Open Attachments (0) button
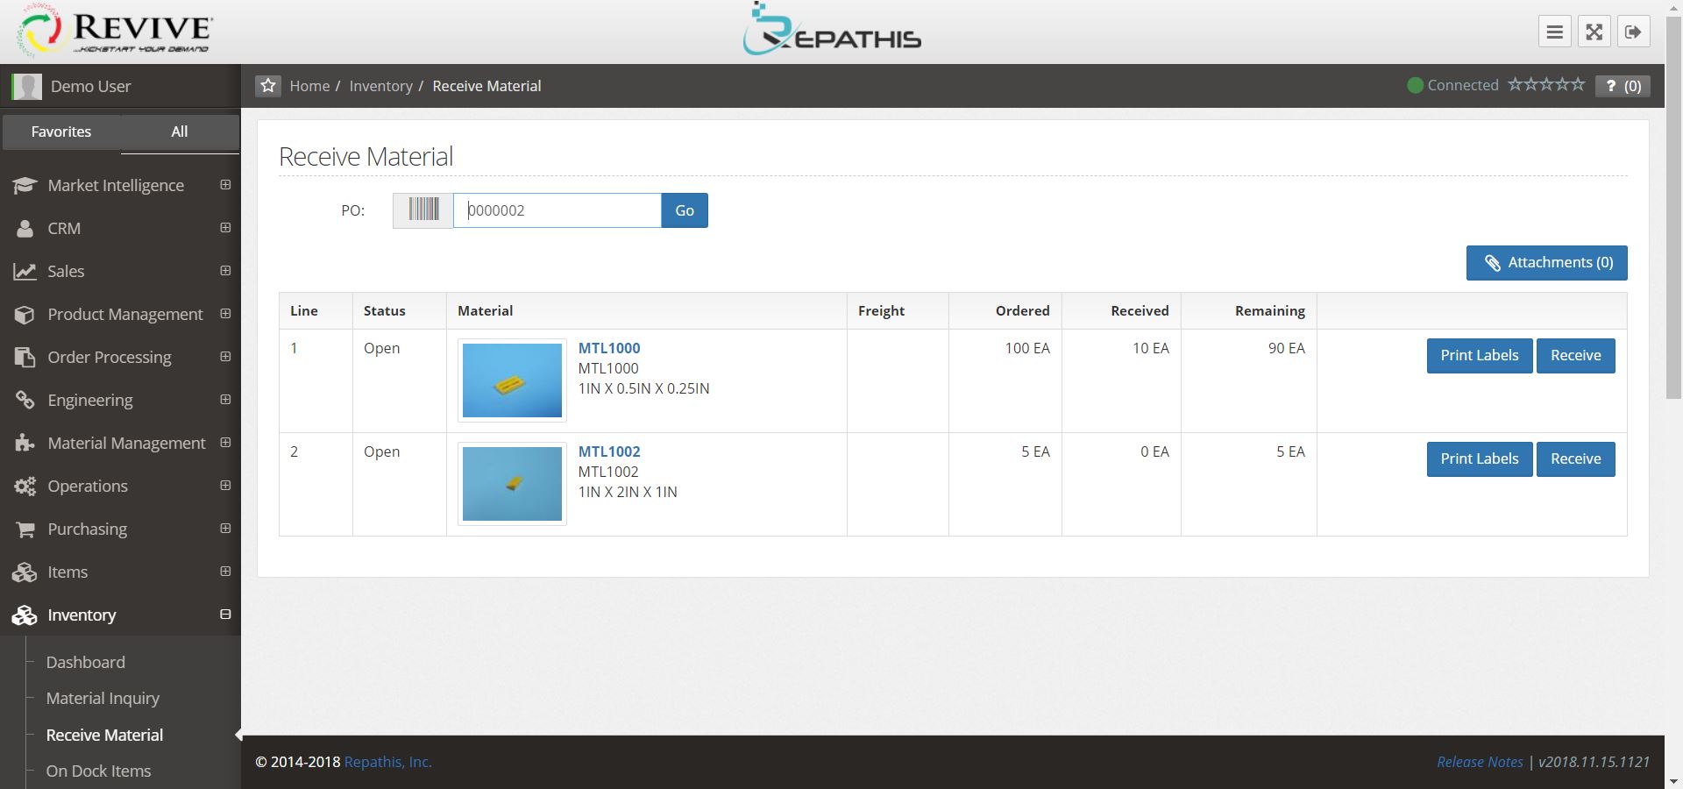This screenshot has height=789, width=1683. 1547,263
